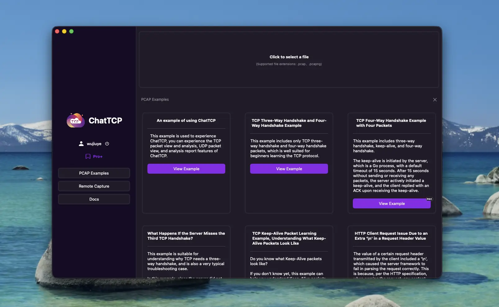View the Three-Way and Four-Way Handshake example
Viewport: 499px width, 307px height.
(289, 169)
